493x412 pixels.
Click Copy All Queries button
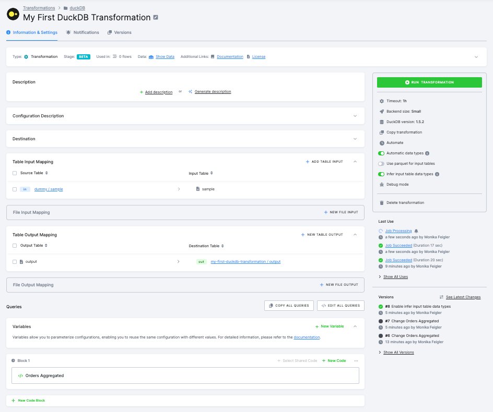click(289, 306)
